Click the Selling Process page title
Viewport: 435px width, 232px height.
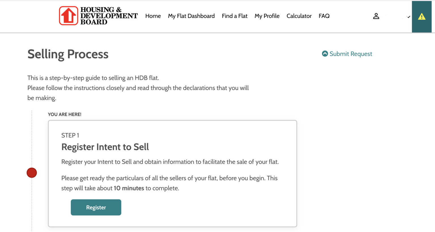tap(68, 54)
